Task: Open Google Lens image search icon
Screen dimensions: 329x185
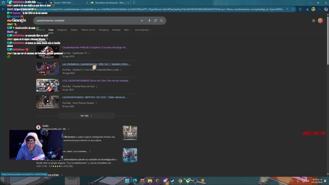Action: pyautogui.click(x=156, y=21)
